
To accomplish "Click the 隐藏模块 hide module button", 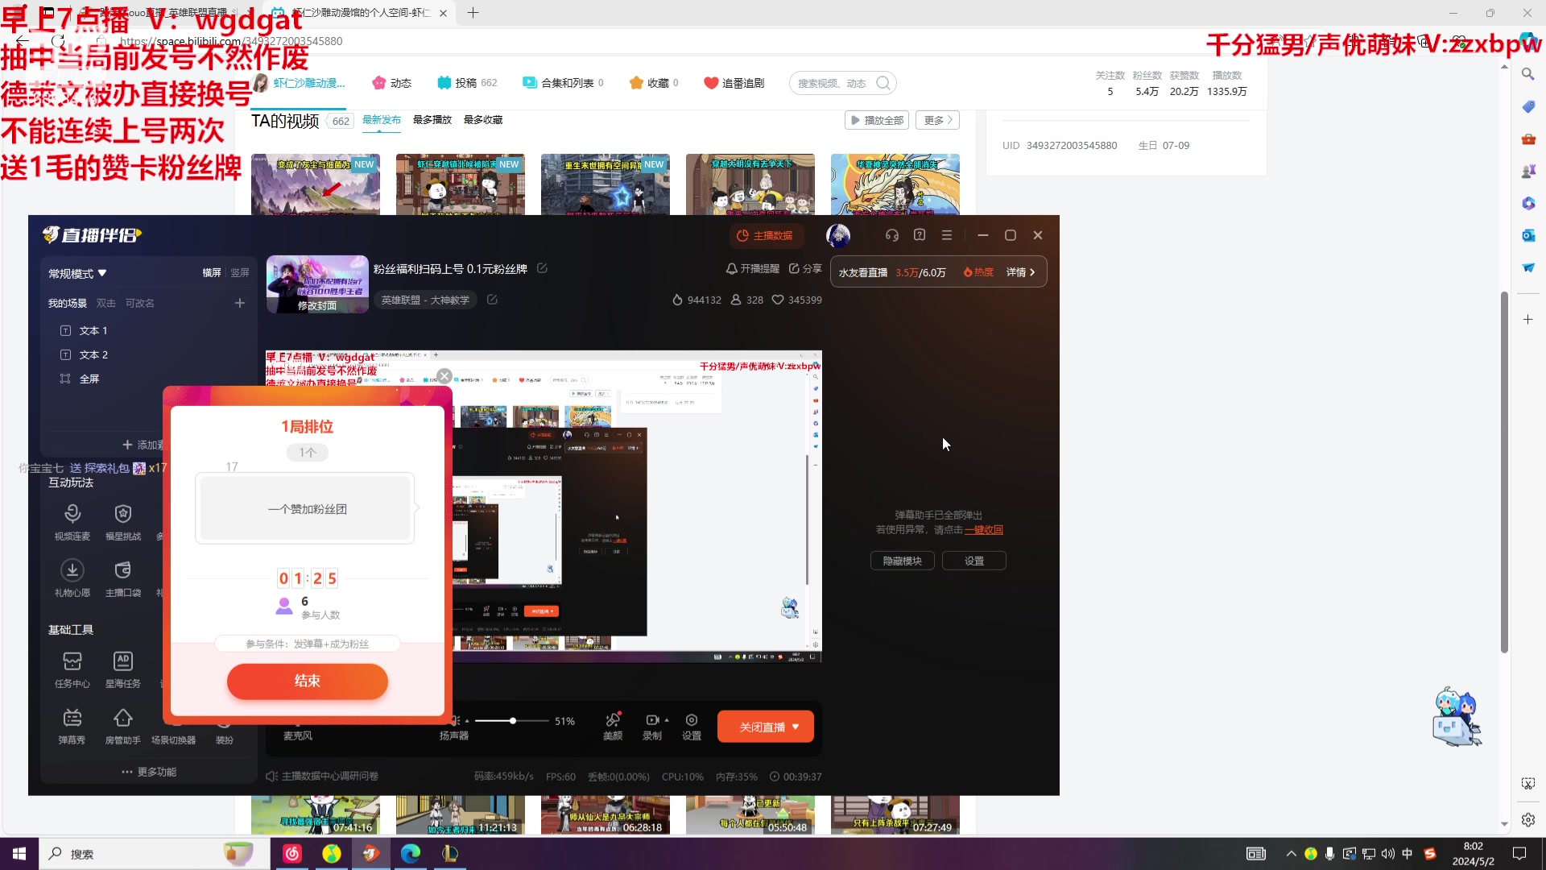I will tap(903, 561).
